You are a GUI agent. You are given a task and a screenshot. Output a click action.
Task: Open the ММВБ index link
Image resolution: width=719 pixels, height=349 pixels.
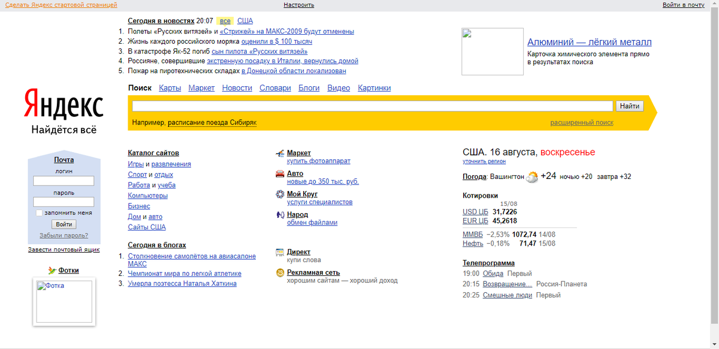473,235
